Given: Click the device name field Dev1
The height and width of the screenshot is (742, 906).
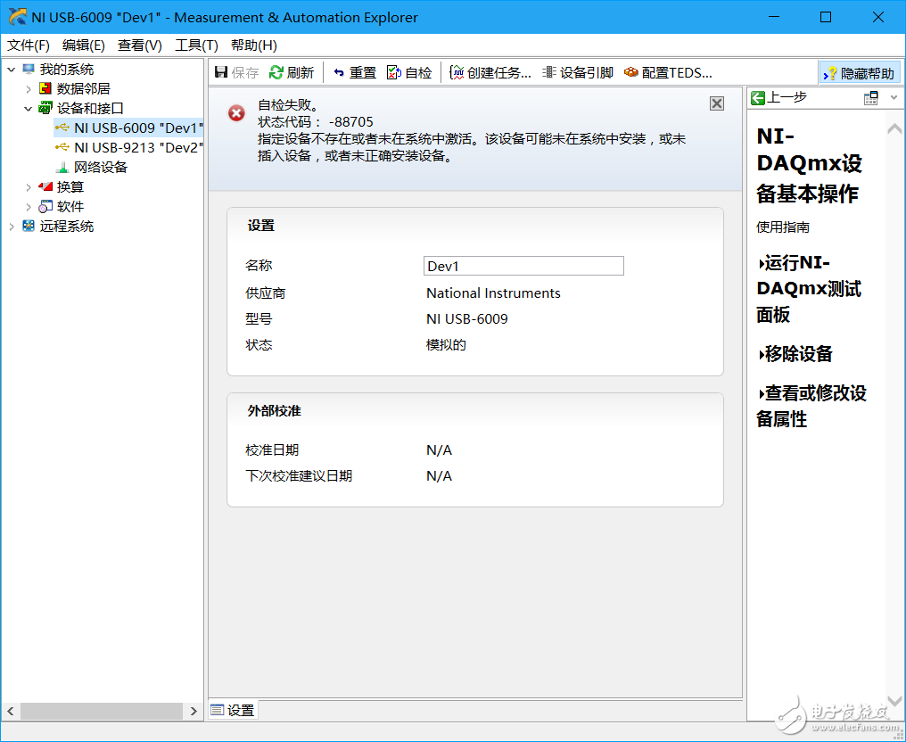Looking at the screenshot, I should tap(523, 266).
